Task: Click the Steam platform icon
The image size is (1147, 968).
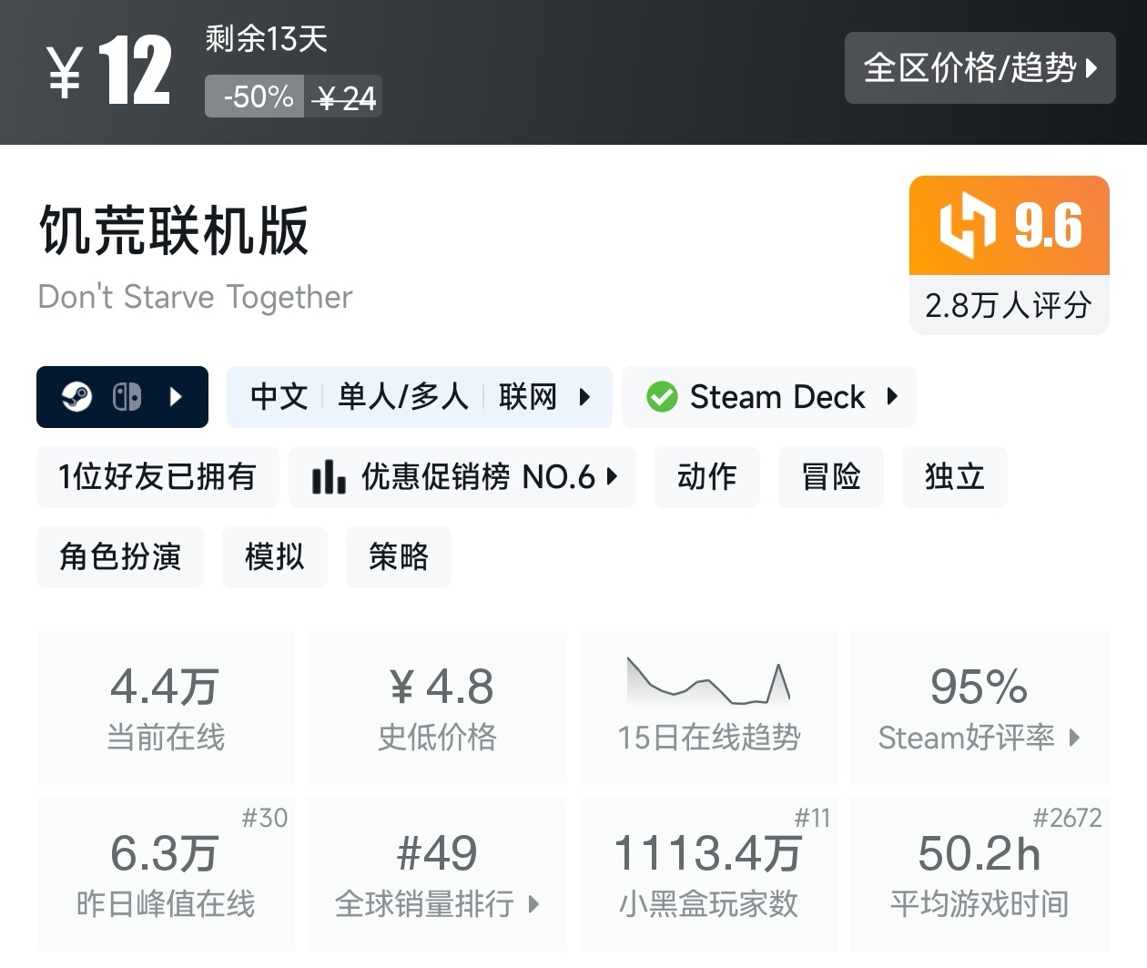Action: click(x=76, y=397)
